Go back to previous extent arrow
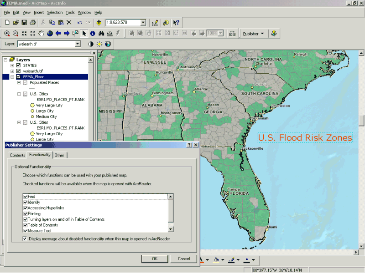Image resolution: width=365 pixels, height=273 pixels. coord(58,33)
